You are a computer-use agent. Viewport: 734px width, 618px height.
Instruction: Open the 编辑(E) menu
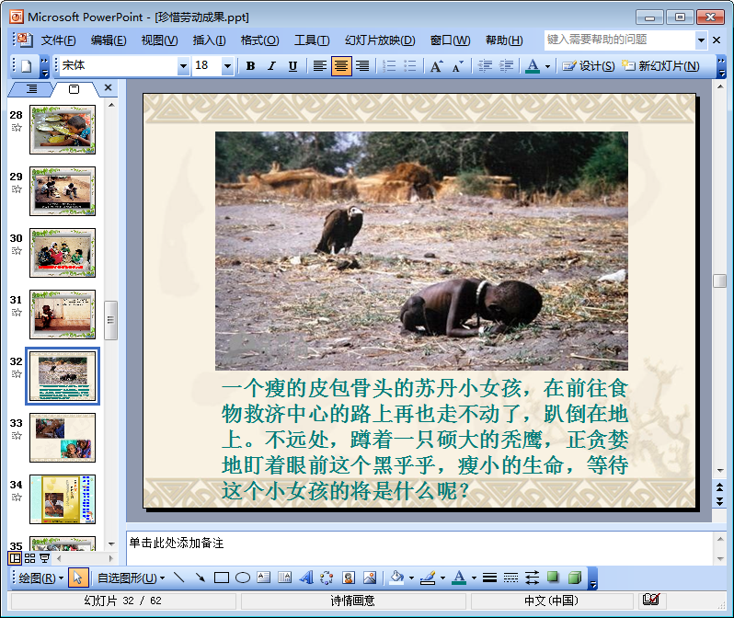(x=109, y=40)
